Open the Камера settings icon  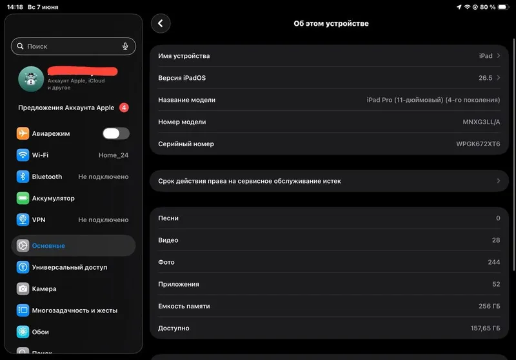pyautogui.click(x=23, y=289)
